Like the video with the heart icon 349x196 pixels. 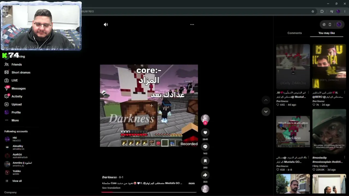205,133
